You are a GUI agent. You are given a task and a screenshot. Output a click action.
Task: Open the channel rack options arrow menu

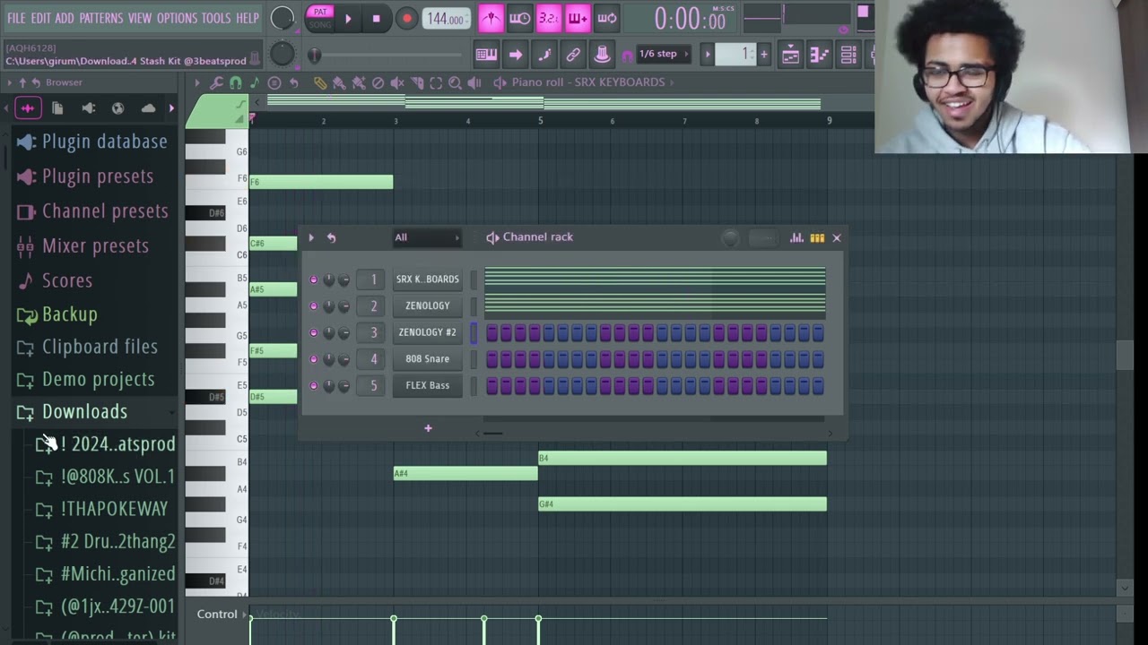[311, 237]
